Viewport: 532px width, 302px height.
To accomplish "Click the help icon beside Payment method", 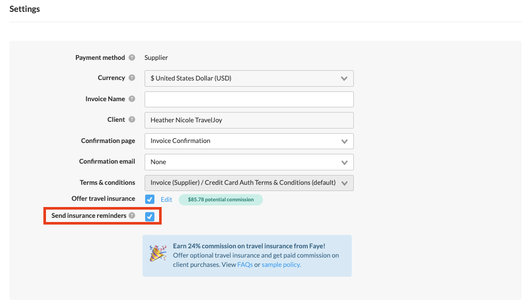I will pyautogui.click(x=132, y=58).
